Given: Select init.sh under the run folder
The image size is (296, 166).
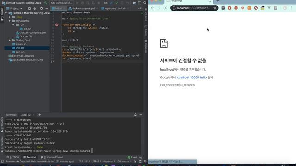Looking at the screenshot, I should point(25,29).
